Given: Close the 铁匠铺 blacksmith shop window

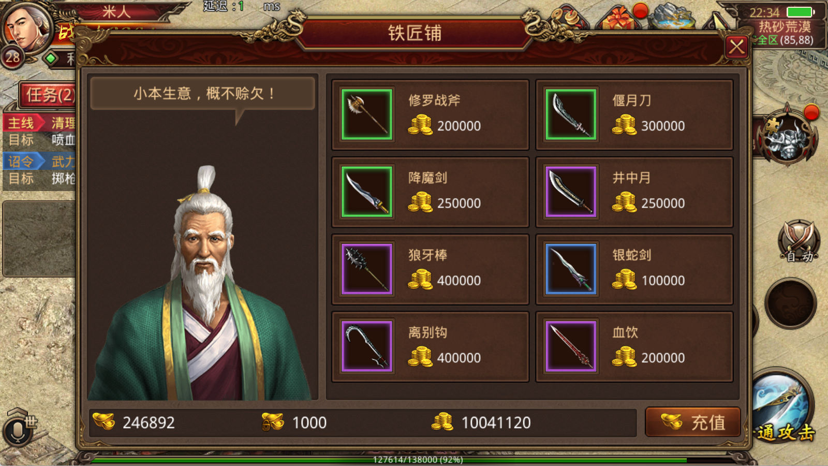Looking at the screenshot, I should click(x=736, y=48).
